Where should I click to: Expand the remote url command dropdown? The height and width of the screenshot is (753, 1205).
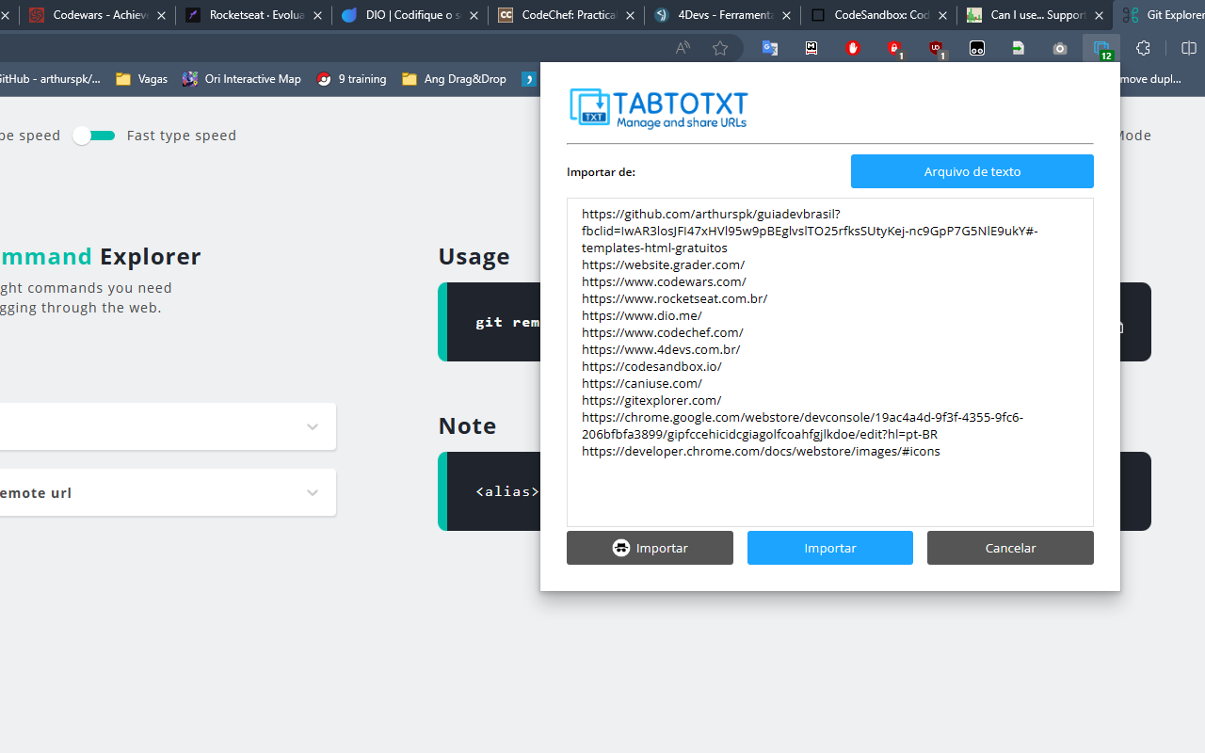click(x=312, y=492)
